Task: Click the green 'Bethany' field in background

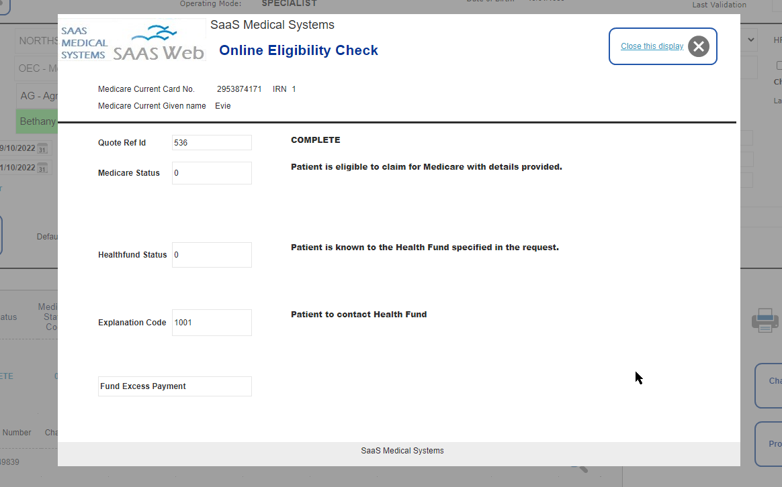Action: pyautogui.click(x=37, y=121)
